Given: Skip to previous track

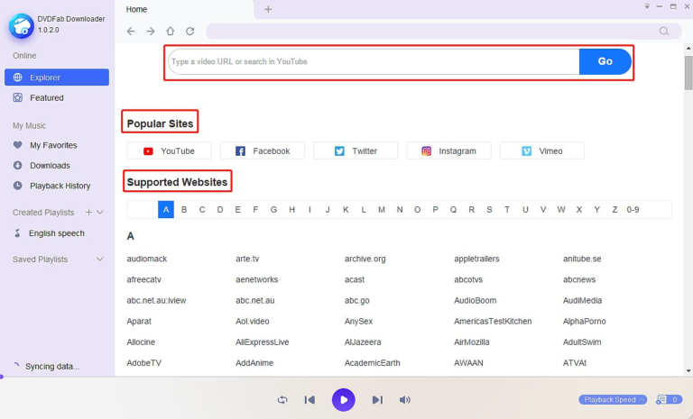Looking at the screenshot, I should 310,400.
